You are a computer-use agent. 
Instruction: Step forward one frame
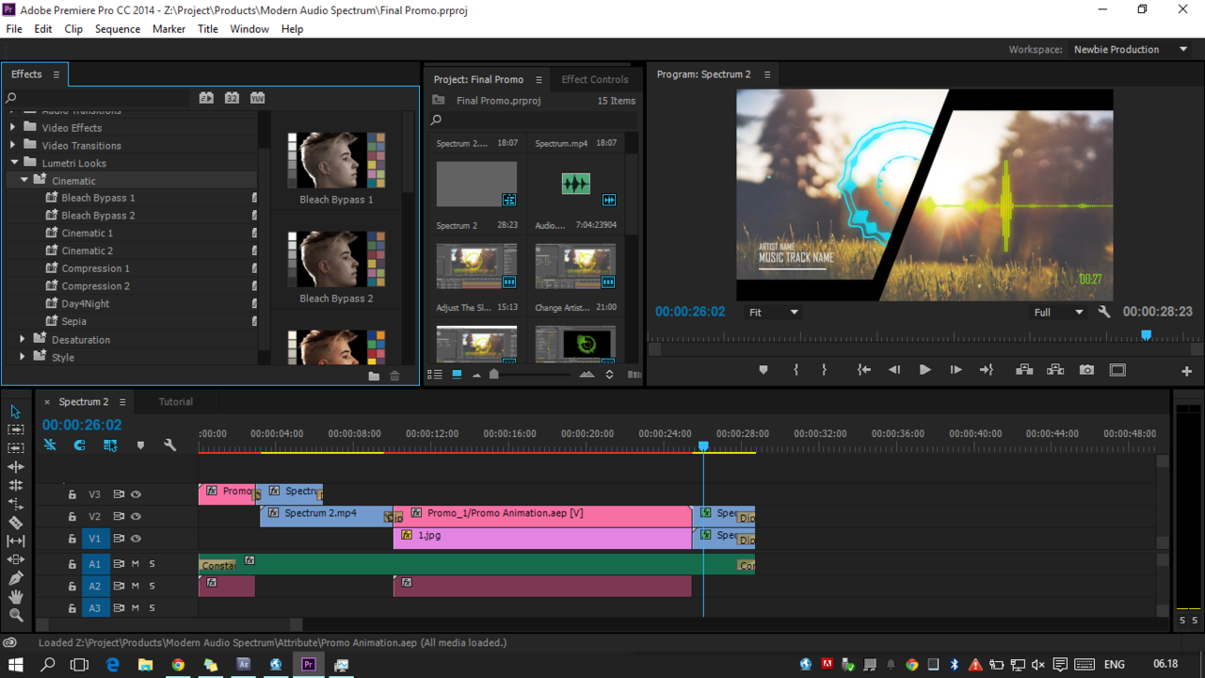tap(956, 370)
